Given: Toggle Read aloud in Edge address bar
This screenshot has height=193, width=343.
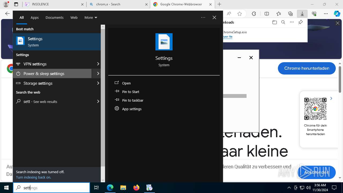Looking at the screenshot, I should tap(229, 14).
